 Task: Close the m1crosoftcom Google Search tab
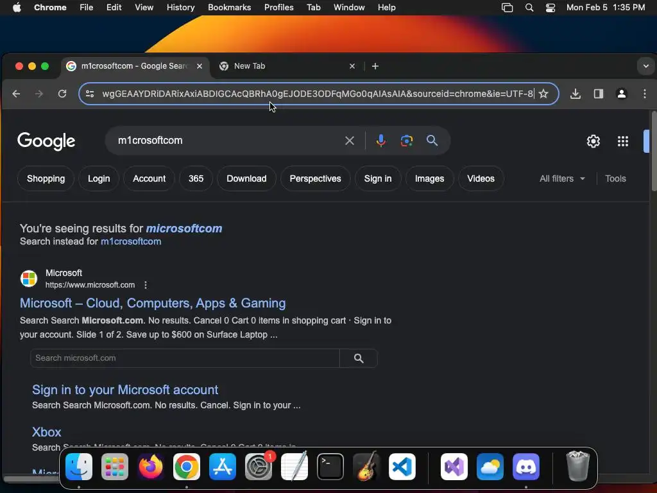point(200,66)
